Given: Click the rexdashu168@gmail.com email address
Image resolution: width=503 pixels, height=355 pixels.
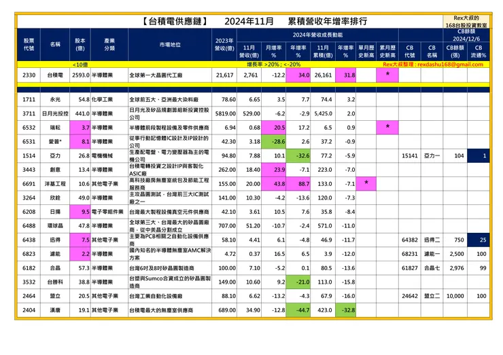Looking at the screenshot, I should pos(450,64).
